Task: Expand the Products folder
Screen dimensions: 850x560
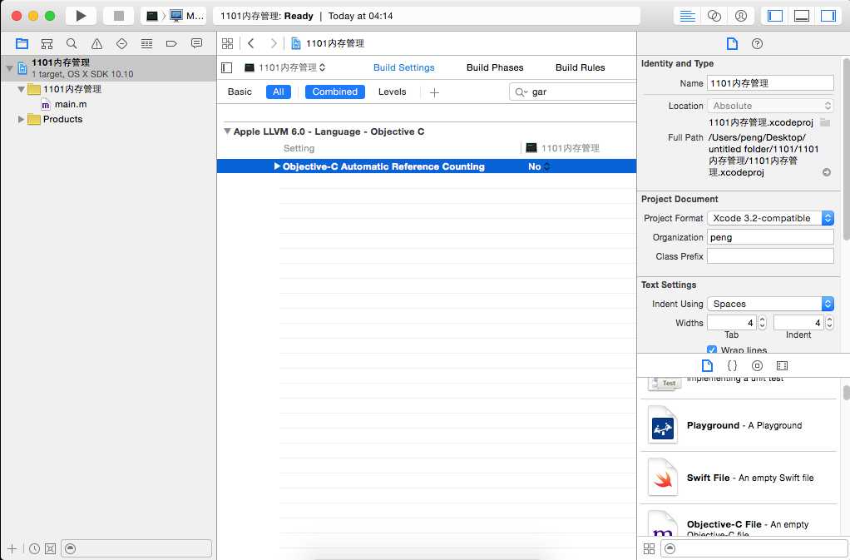Action: tap(21, 119)
